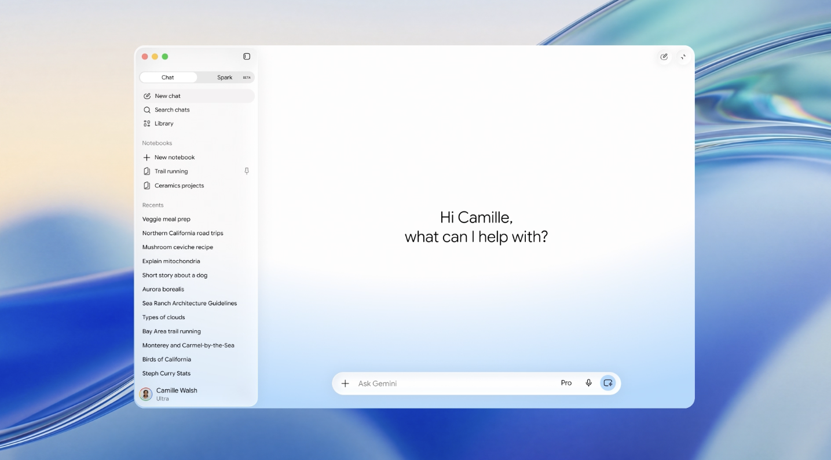Open the Pro model selector
This screenshot has width=831, height=460.
566,383
